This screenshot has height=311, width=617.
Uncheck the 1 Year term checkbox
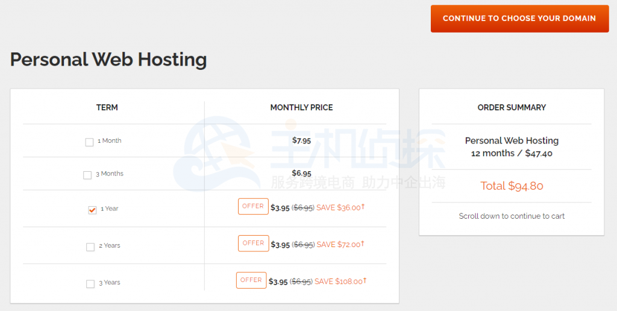click(x=92, y=210)
